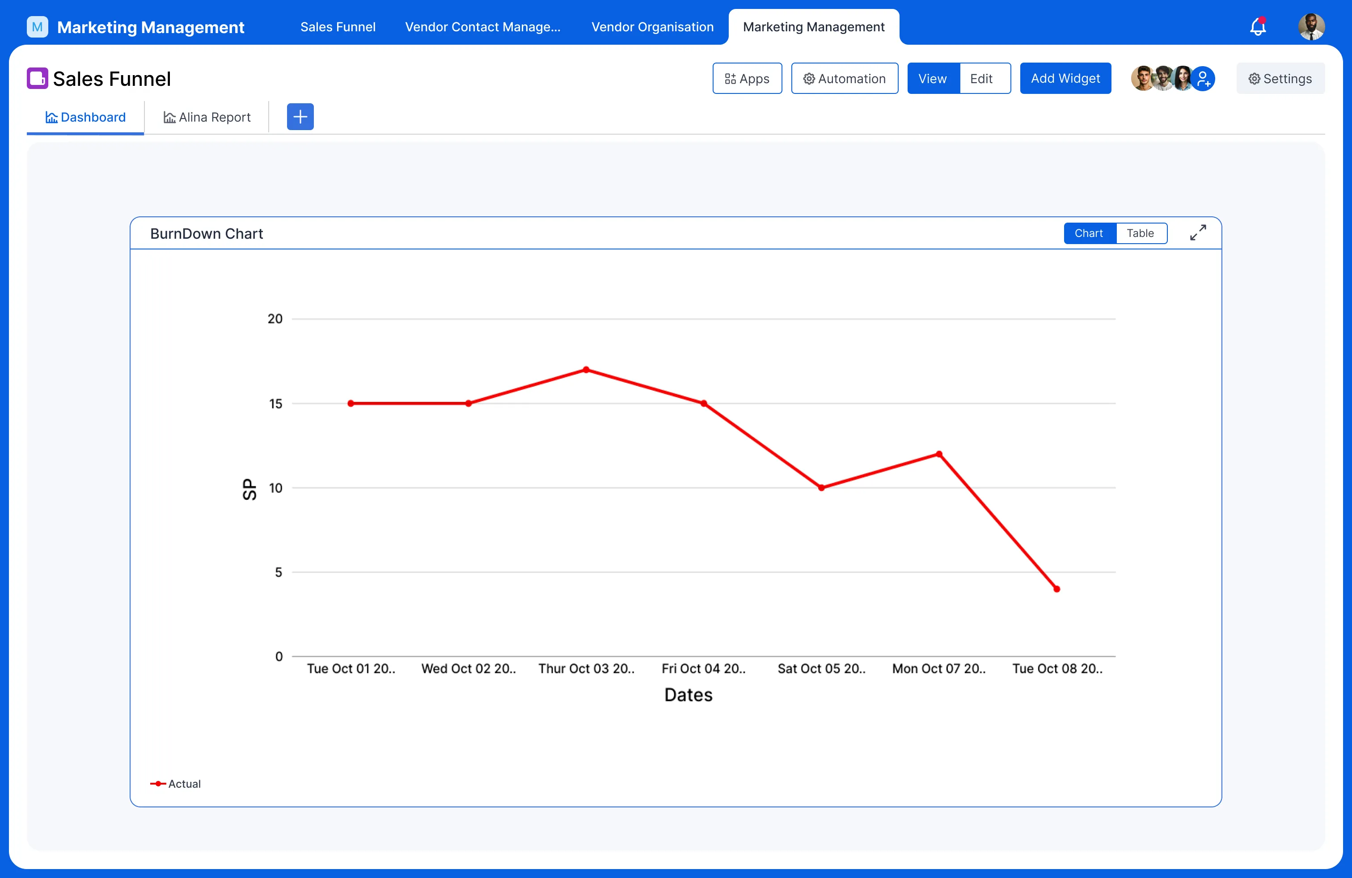Click the Add Widget button
1352x878 pixels.
tap(1065, 78)
